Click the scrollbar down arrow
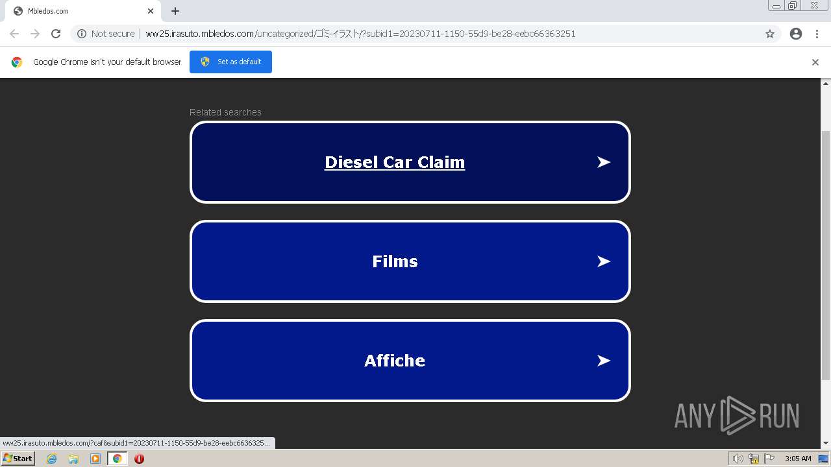This screenshot has height=467, width=831. pos(826,444)
